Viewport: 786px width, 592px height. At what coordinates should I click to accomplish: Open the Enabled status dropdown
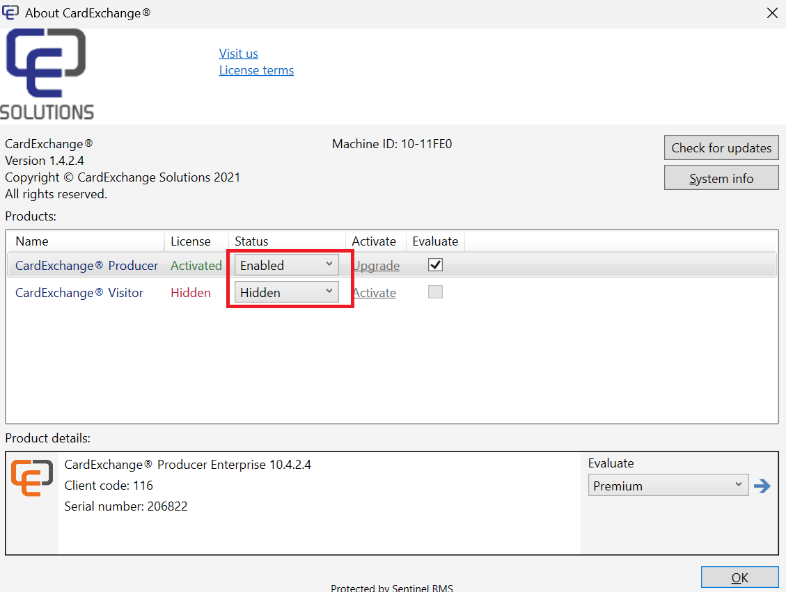(287, 265)
